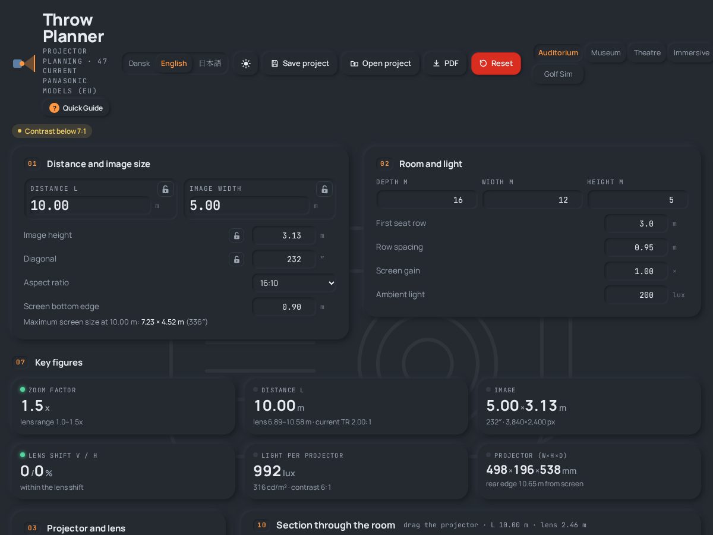Open the Aspect ratio dropdown
Screen dimensions: 713x535
click(294, 283)
